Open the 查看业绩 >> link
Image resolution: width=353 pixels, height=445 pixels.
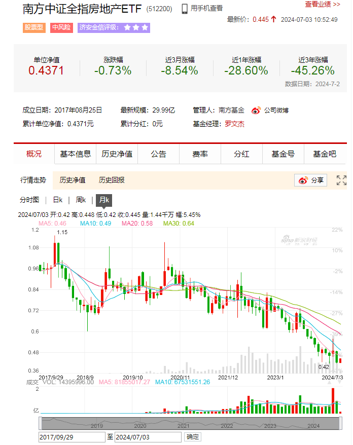323,4
